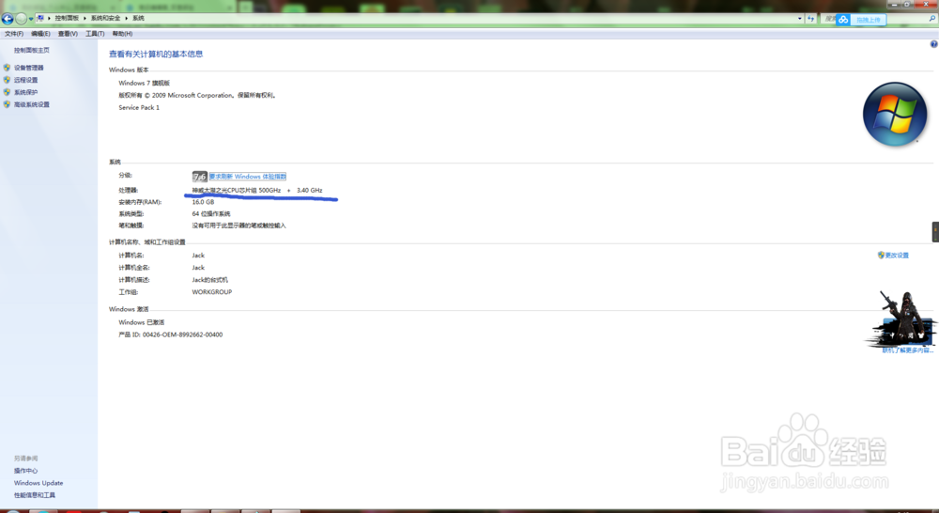Open 设备管理器 from the sidebar

pos(29,68)
